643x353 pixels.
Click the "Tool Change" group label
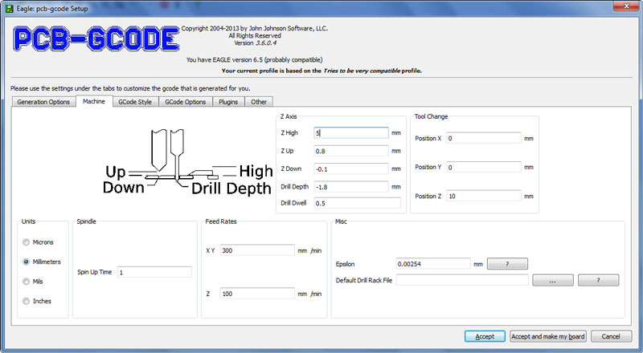431,116
